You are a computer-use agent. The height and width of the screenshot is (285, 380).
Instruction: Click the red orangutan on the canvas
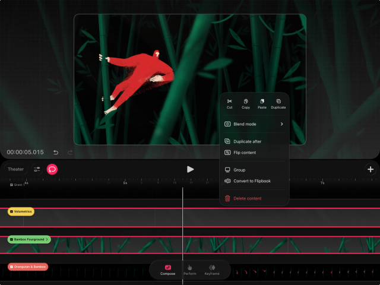pos(141,78)
